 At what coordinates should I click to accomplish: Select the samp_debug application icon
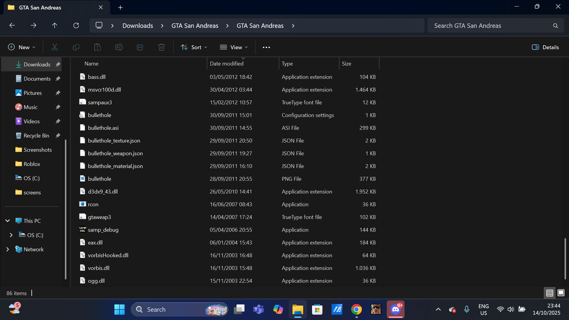[x=82, y=230]
